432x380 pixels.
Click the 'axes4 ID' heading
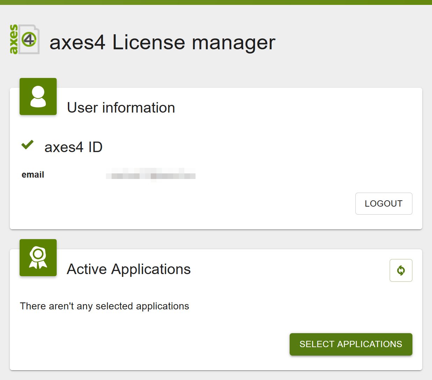point(73,147)
